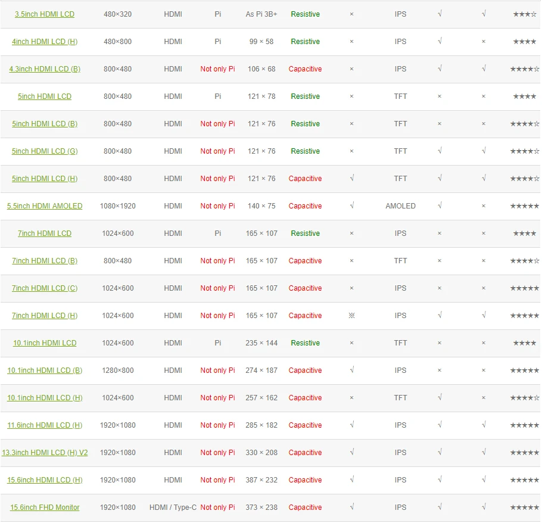The width and height of the screenshot is (542, 523).
Task: Select the 'HDMI / Type-C' interface cell
Action: point(173,507)
